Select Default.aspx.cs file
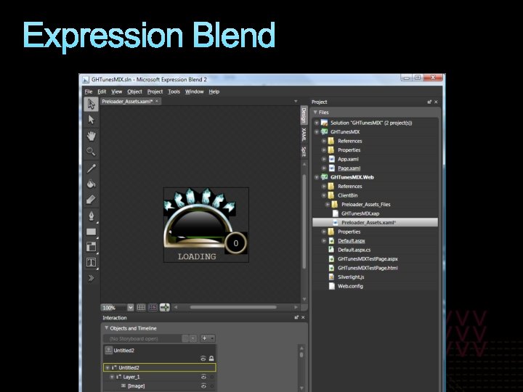The width and height of the screenshot is (523, 392). (354, 250)
